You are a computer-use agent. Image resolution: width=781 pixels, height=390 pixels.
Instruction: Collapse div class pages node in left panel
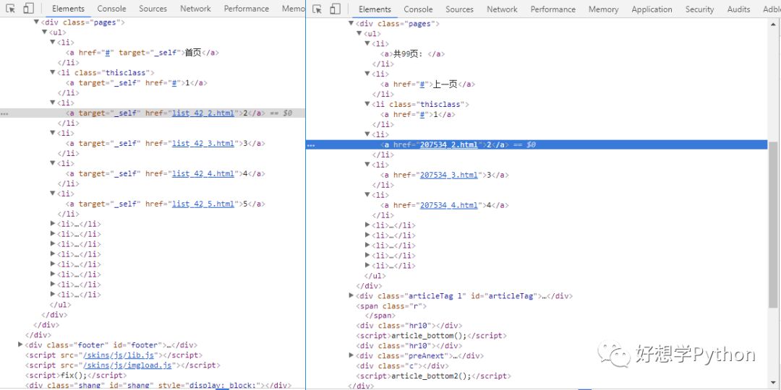tap(36, 22)
